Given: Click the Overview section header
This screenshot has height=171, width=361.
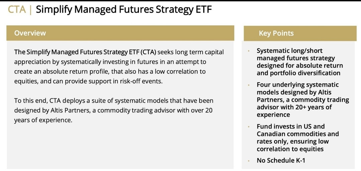Looking at the screenshot, I should click(x=120, y=33).
